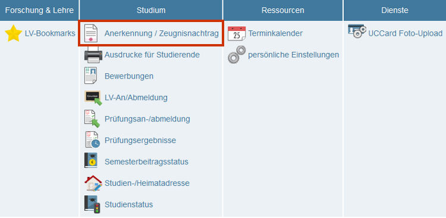The image size is (446, 218).
Task: Click the Bewerbungen application form icon
Action: click(x=91, y=76)
